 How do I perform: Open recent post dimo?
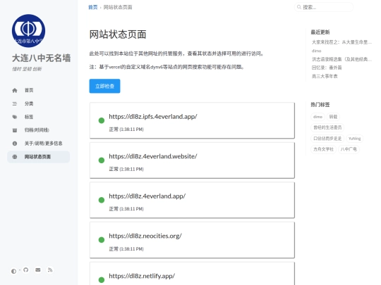click(x=316, y=51)
